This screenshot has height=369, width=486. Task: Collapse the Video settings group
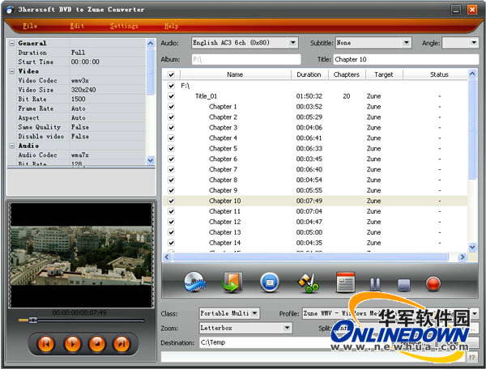tap(12, 71)
